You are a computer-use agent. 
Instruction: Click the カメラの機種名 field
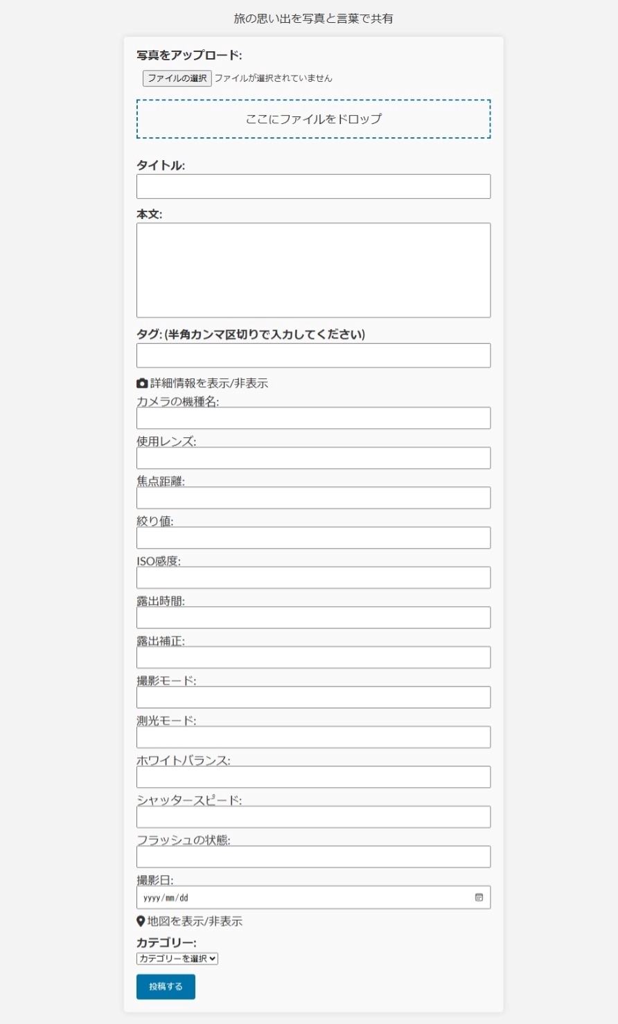coord(313,418)
